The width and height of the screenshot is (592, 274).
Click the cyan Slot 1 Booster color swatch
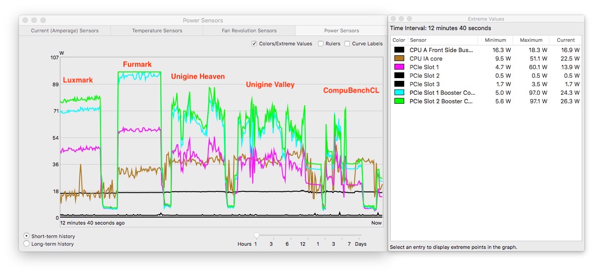[399, 93]
